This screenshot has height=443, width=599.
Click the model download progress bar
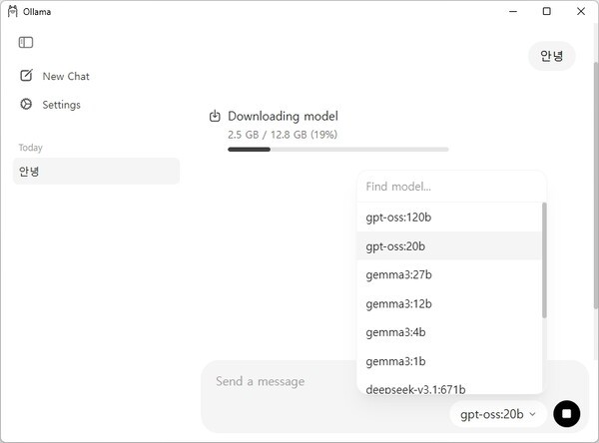pyautogui.click(x=337, y=149)
